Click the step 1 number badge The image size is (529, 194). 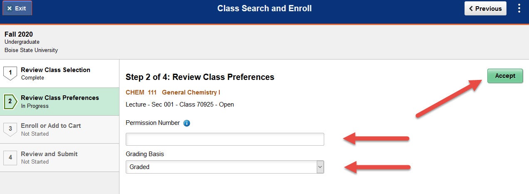coord(10,74)
